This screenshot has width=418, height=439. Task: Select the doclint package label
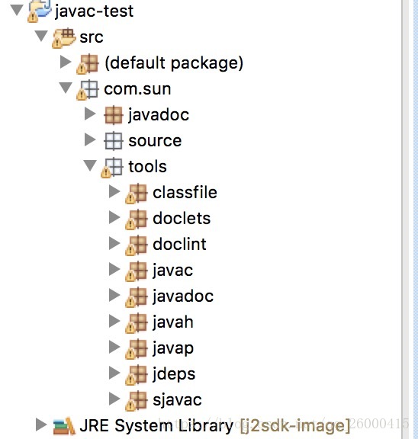[179, 245]
